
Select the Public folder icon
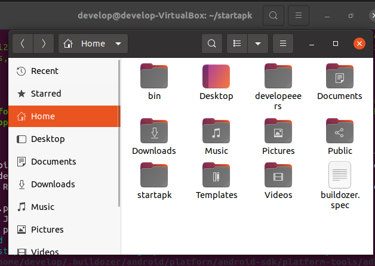point(340,131)
